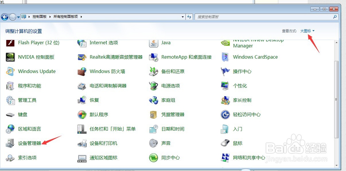346x171 pixels.
Task: Click the NVIDIA nView Desktop Manager link
Action: coord(258,43)
